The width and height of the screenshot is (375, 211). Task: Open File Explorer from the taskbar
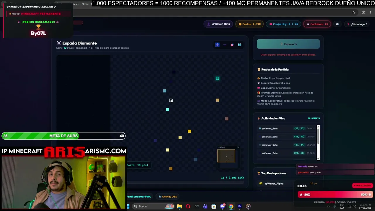[180, 206]
